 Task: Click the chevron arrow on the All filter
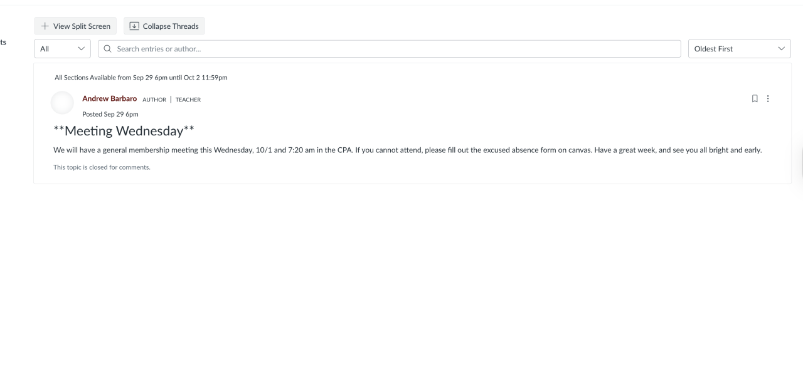click(x=80, y=49)
